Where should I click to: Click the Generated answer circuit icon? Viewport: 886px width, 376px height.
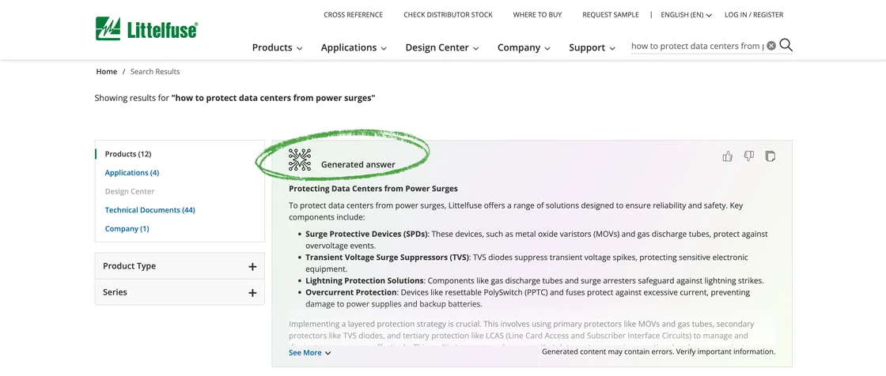[x=300, y=160]
